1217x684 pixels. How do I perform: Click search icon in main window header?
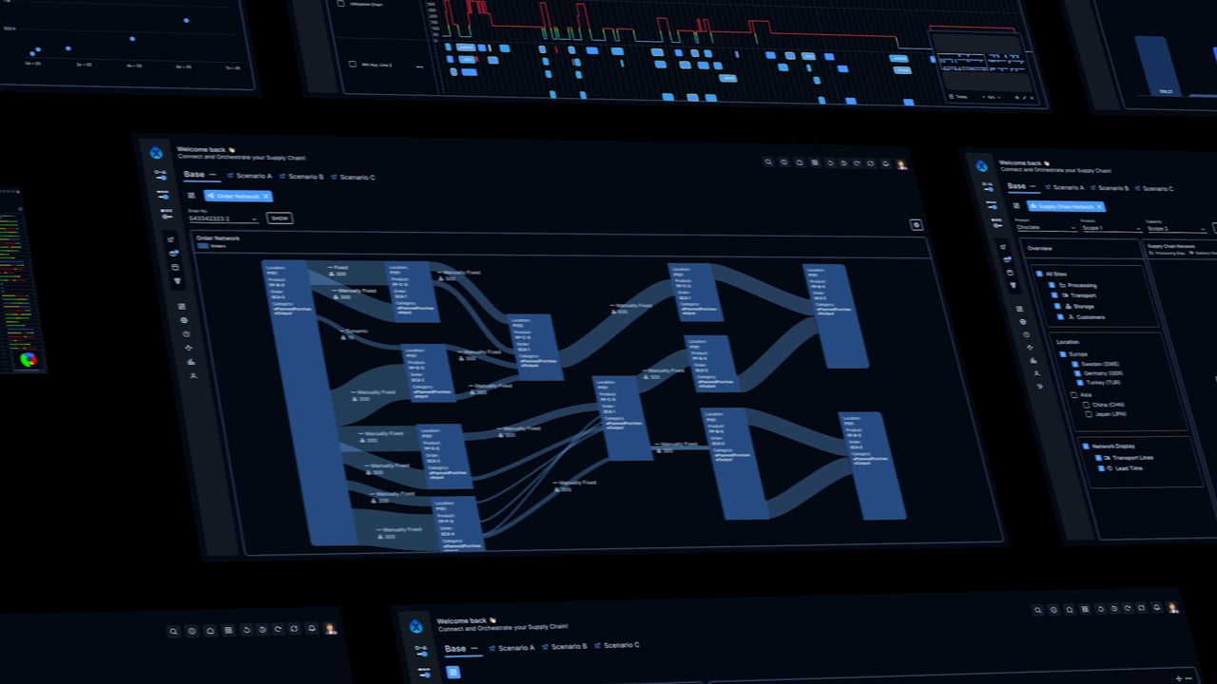(x=768, y=162)
